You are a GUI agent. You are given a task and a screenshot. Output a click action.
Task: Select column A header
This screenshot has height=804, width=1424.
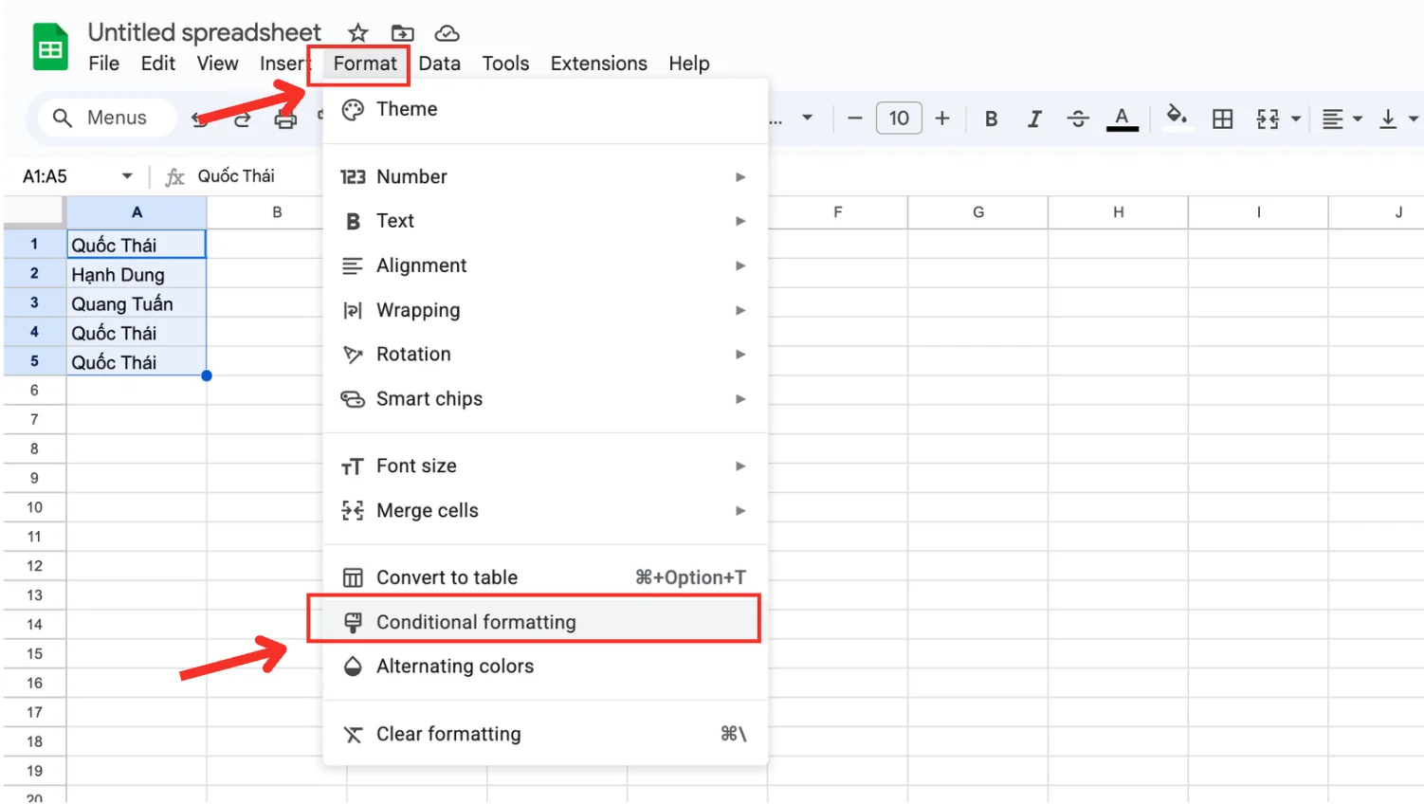[137, 212]
